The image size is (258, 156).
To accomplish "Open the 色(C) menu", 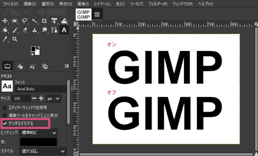I will click(120, 4).
